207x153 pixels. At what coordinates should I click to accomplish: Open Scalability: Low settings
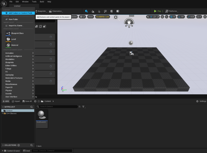click(x=102, y=17)
